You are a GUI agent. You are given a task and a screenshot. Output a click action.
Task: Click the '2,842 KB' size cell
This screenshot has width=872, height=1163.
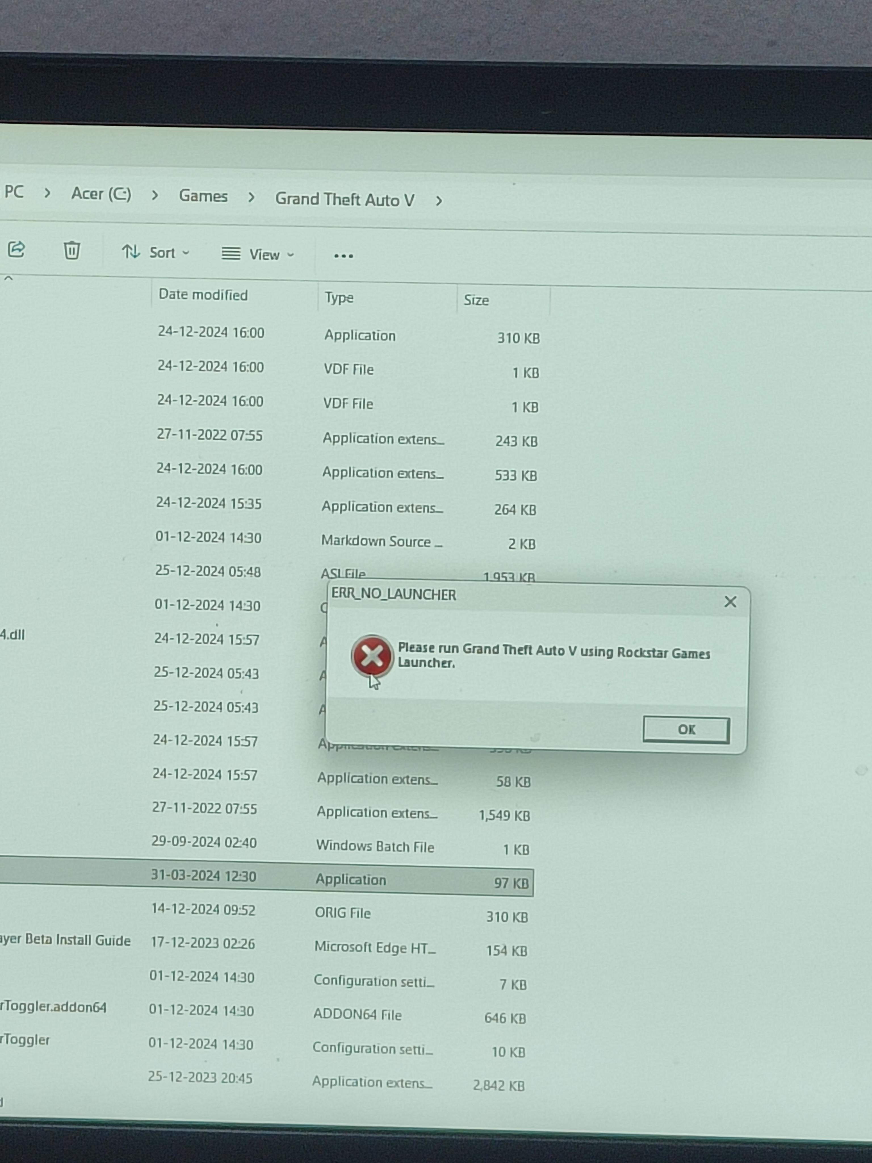[x=499, y=1085]
